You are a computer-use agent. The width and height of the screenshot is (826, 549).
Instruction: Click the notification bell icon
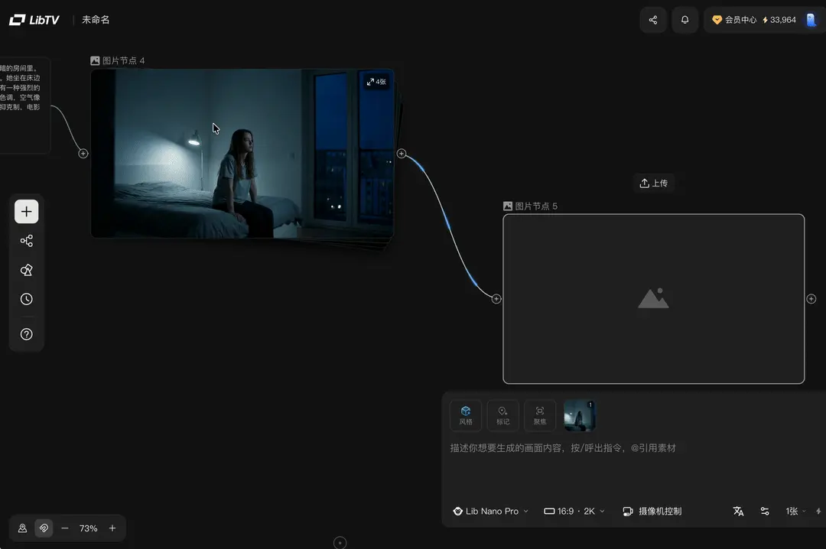click(685, 20)
